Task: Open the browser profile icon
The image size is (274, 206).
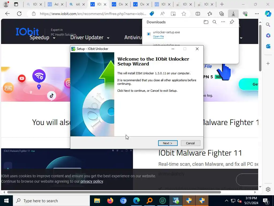Action: 6,4
